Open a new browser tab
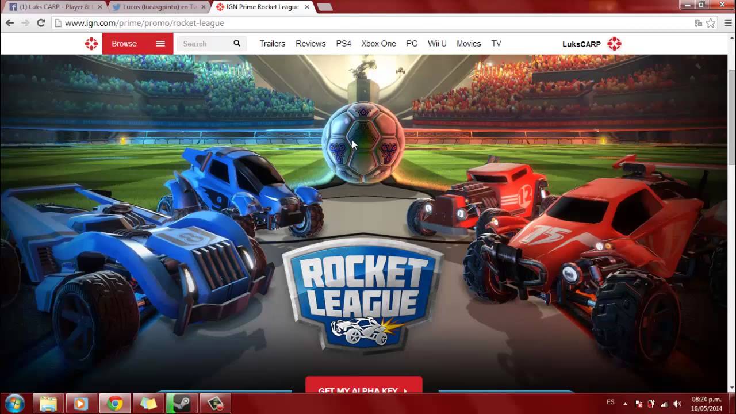The image size is (736, 414). (324, 7)
